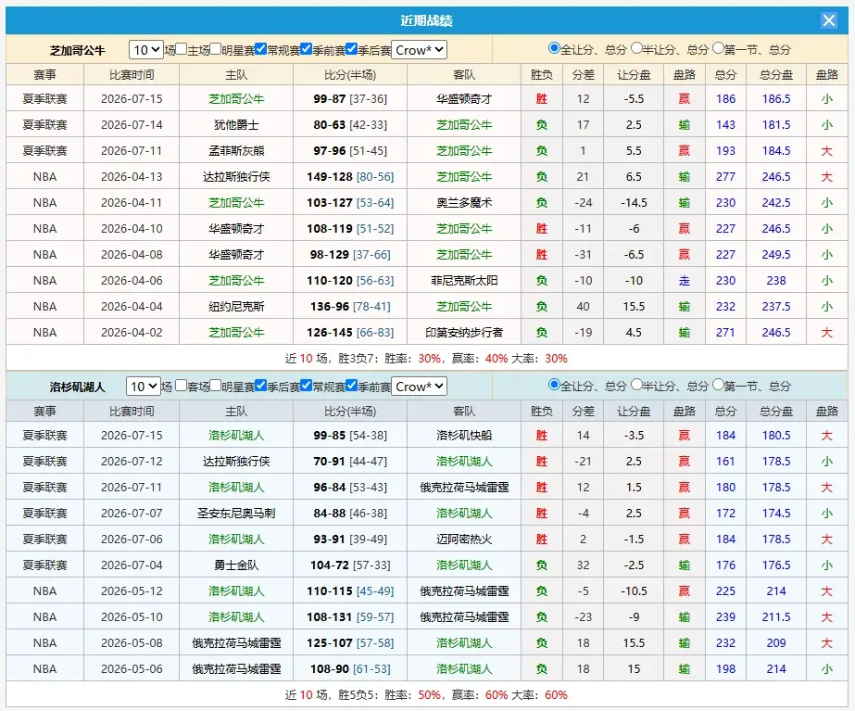
Task: Click score 99-87 in 芝加哥公牛 table
Action: coord(330,99)
